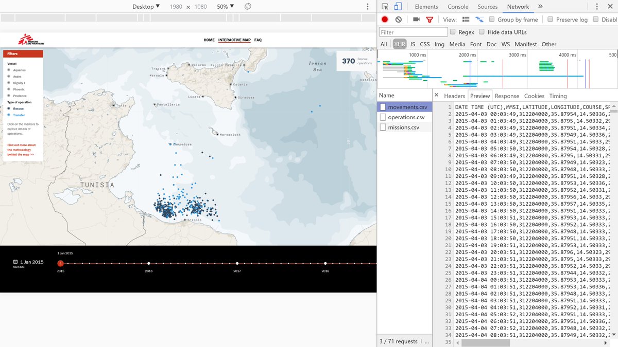Open the 50% zoom dropdown

pyautogui.click(x=225, y=7)
